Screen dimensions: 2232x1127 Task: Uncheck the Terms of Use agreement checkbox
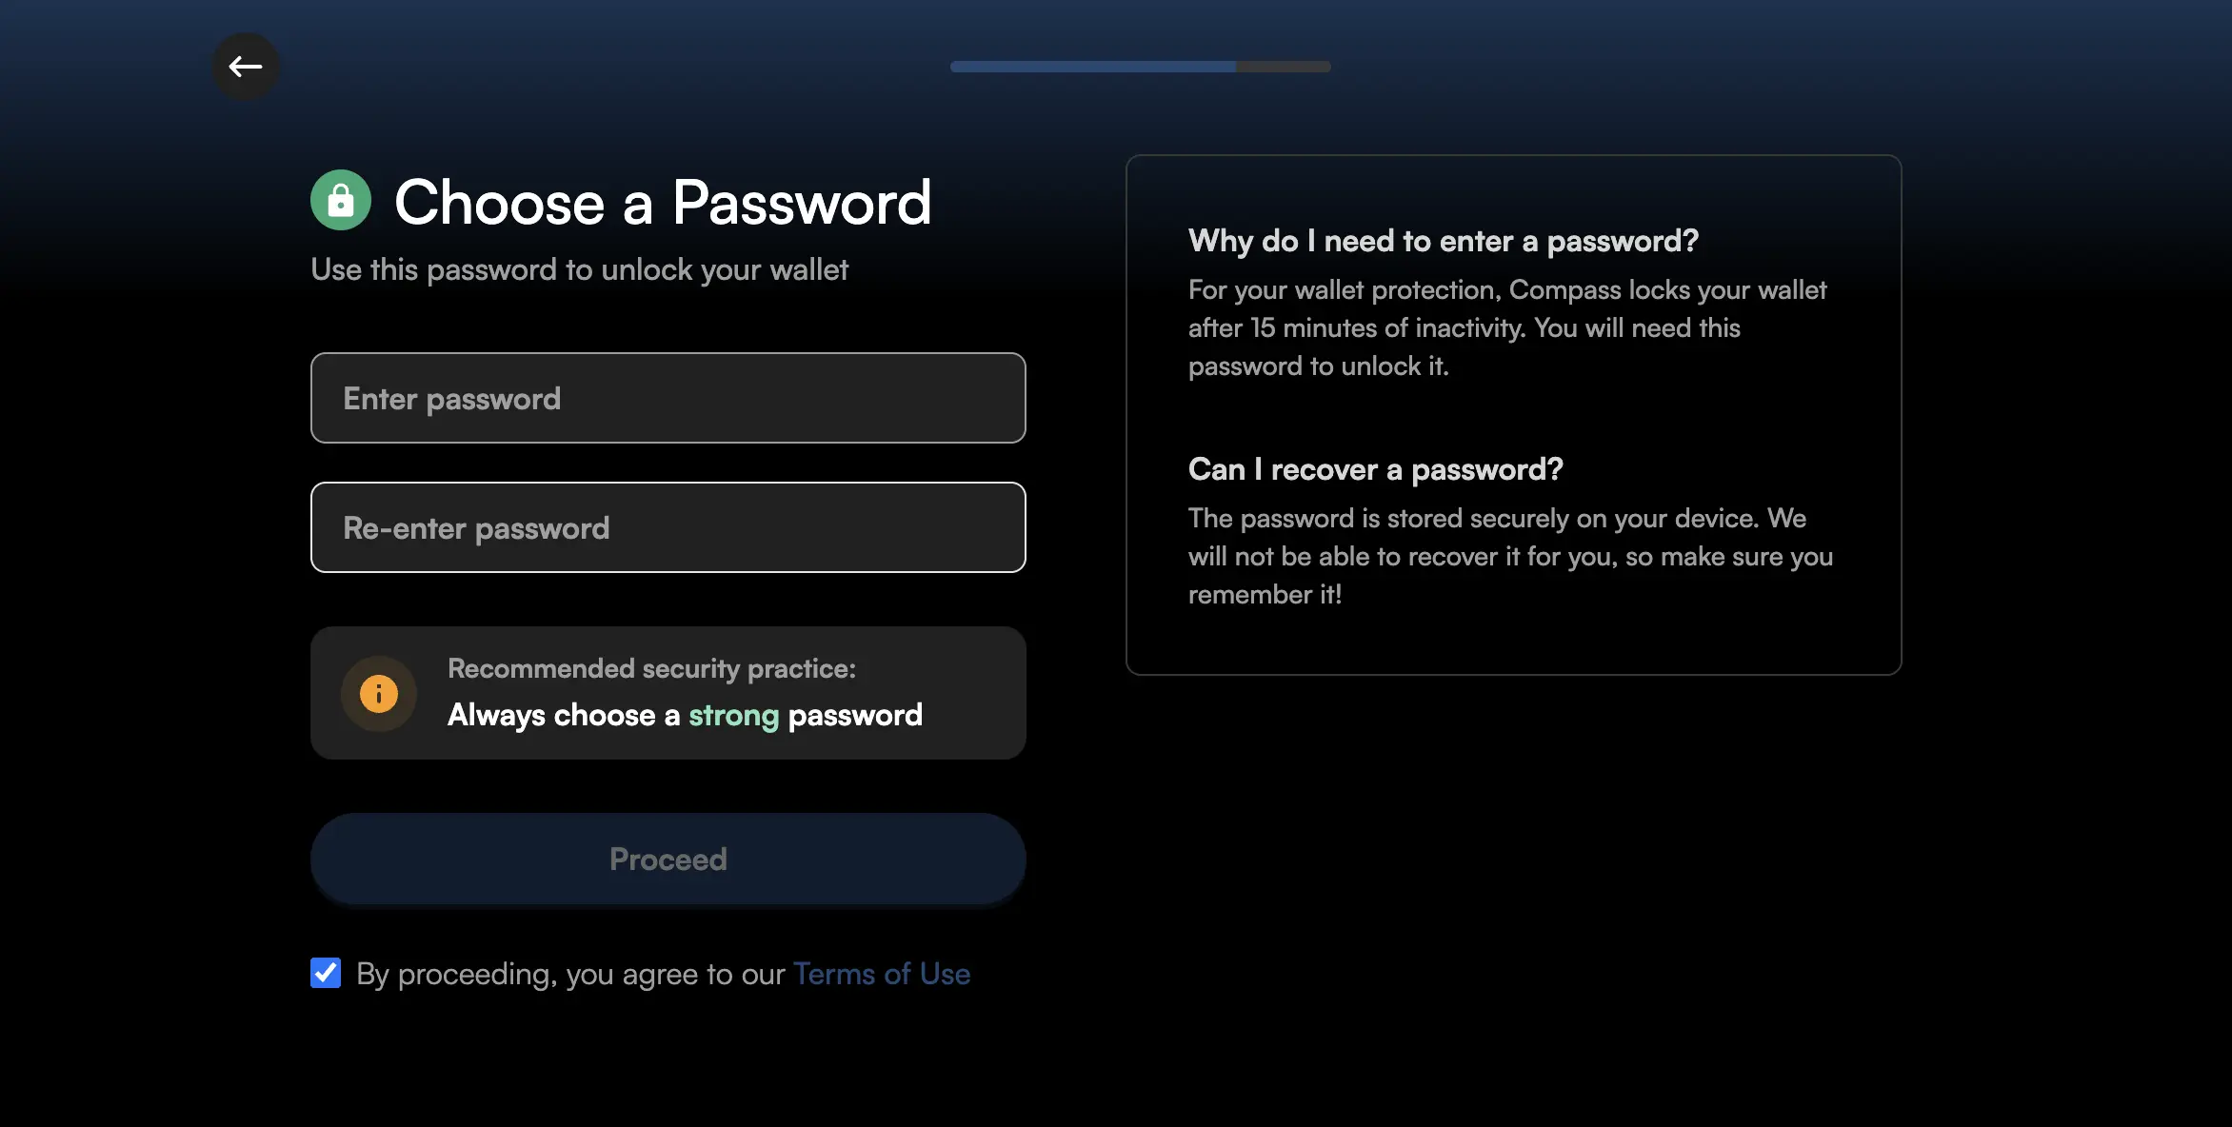coord(325,973)
